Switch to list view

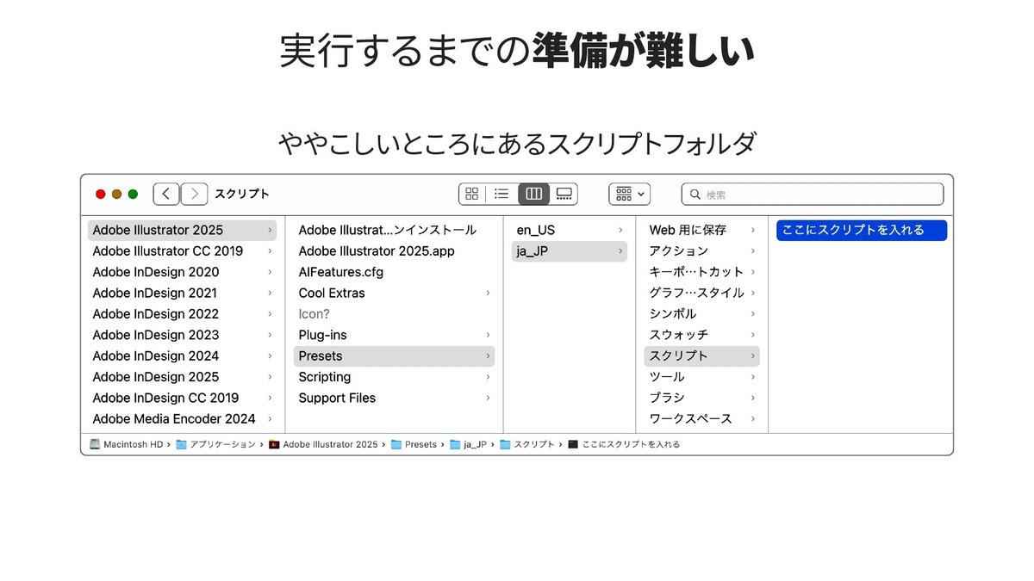[501, 194]
